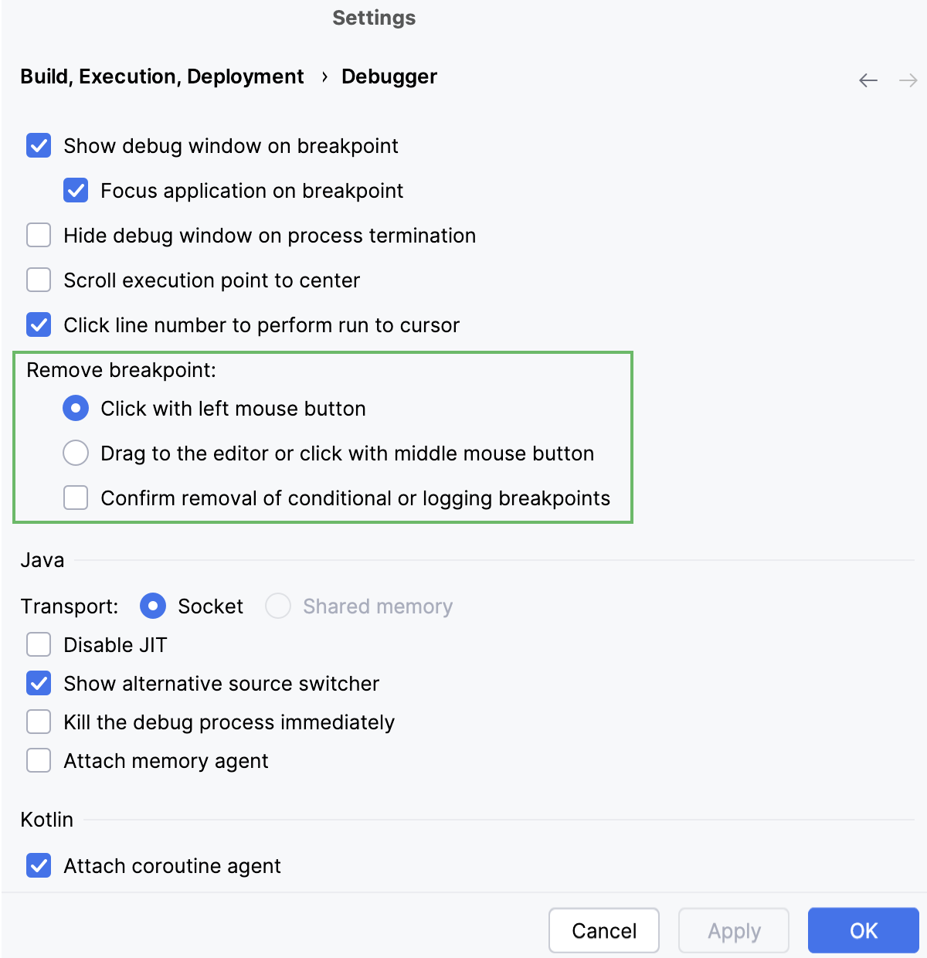
Task: Apply the debugger settings changes
Action: pyautogui.click(x=732, y=930)
